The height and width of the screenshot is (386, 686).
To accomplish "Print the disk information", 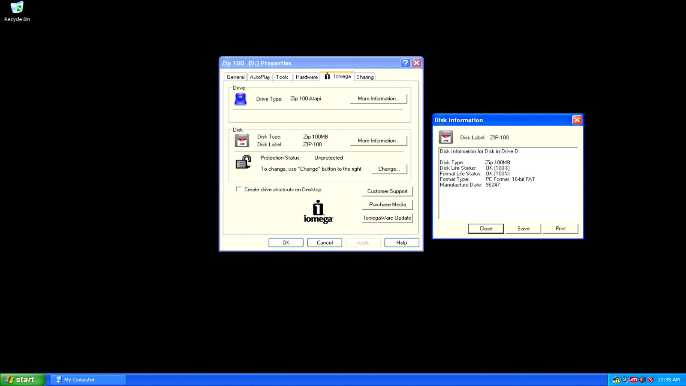I will tap(560, 229).
